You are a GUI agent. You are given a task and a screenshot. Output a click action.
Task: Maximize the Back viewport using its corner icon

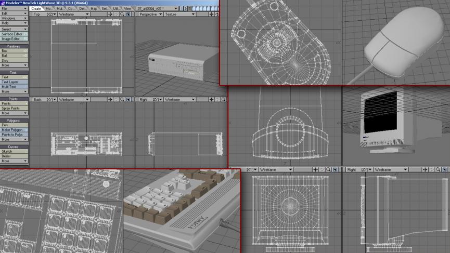(x=128, y=99)
